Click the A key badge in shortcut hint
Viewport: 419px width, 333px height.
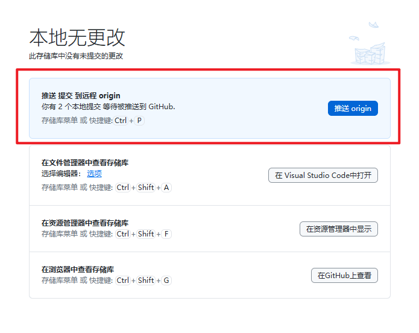166,188
